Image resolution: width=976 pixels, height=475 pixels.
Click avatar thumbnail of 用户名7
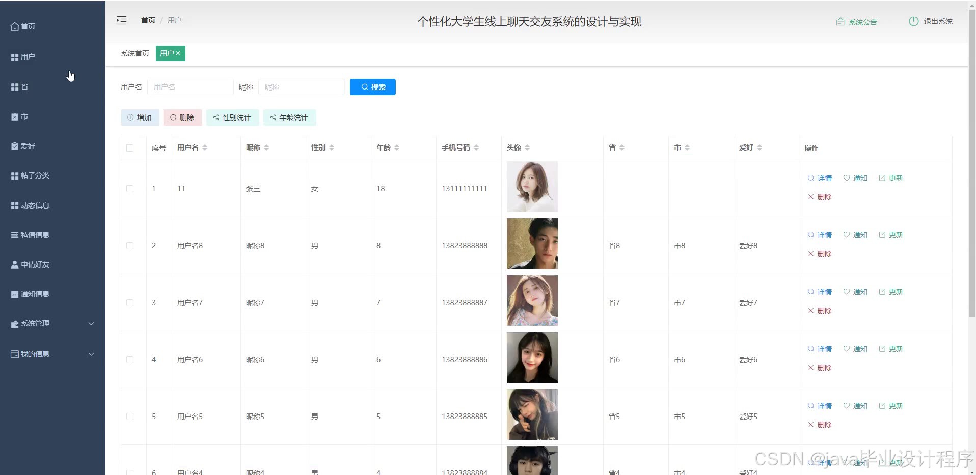(532, 301)
